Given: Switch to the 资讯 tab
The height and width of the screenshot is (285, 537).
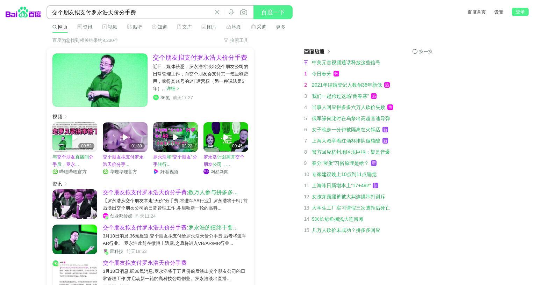Looking at the screenshot, I should (x=85, y=27).
